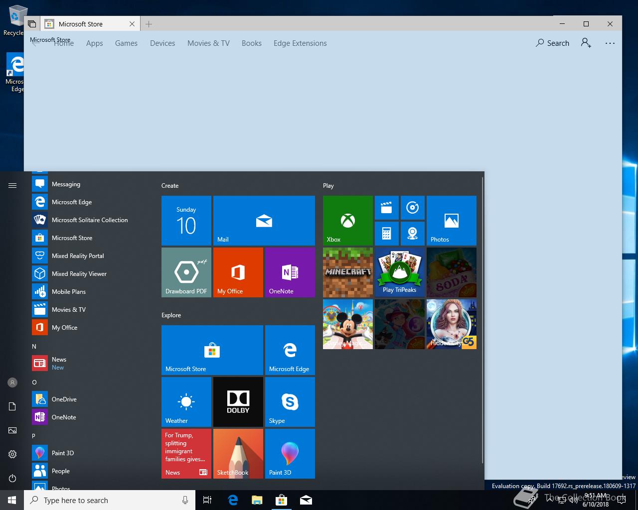Add a new tab in Store window
Image resolution: width=638 pixels, height=510 pixels.
pos(149,24)
